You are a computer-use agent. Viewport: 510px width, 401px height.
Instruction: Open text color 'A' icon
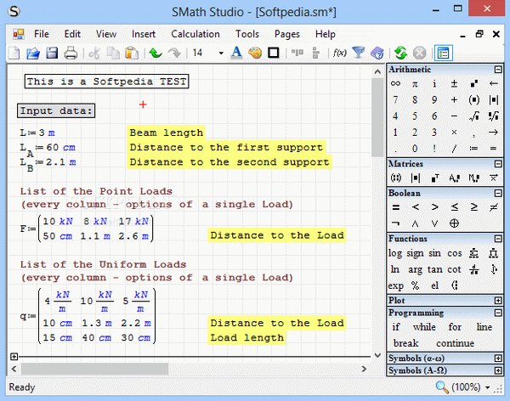(x=236, y=53)
